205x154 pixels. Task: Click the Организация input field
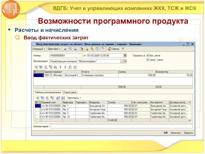[85, 61]
